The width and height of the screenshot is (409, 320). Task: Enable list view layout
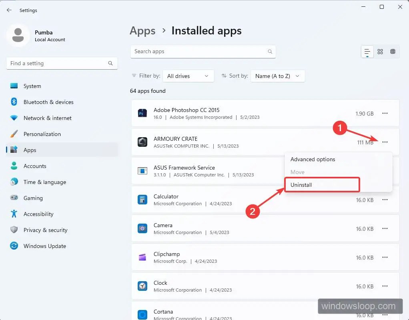367,51
